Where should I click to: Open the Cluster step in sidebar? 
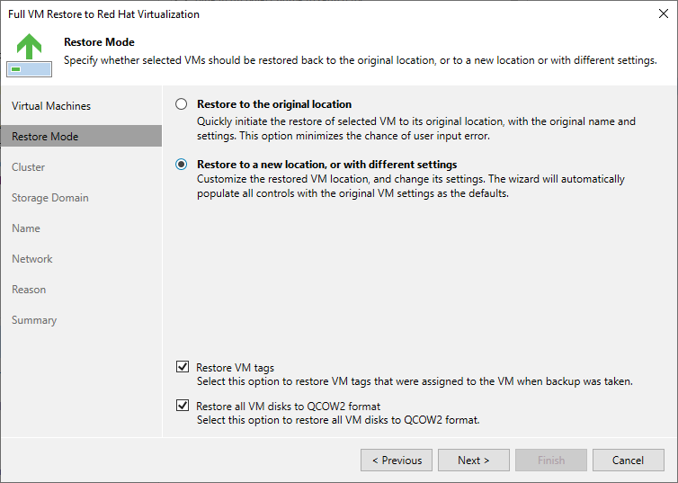tap(29, 167)
